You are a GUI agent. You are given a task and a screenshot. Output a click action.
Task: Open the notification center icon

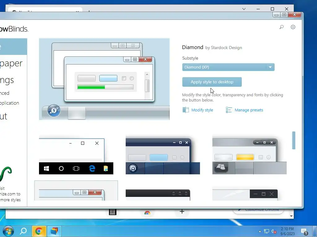pyautogui.click(x=304, y=231)
